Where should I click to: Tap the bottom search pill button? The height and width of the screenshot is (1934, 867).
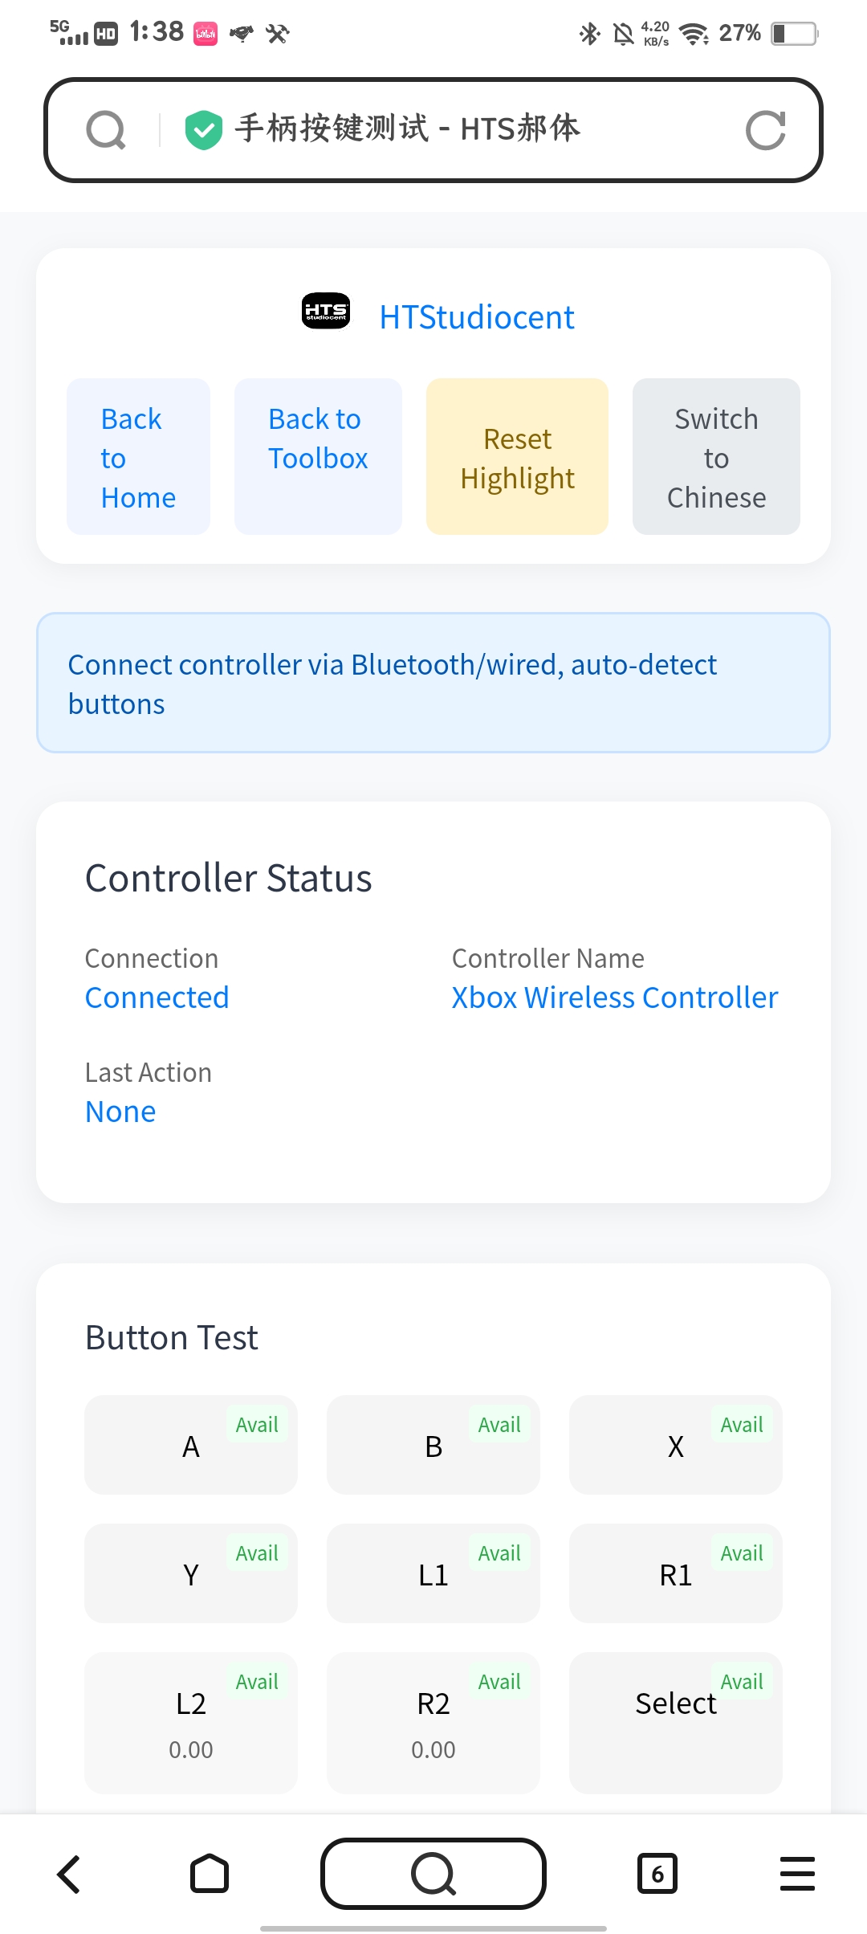(433, 1875)
